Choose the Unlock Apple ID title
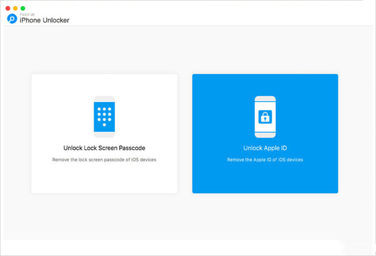376x256 pixels. click(x=265, y=148)
